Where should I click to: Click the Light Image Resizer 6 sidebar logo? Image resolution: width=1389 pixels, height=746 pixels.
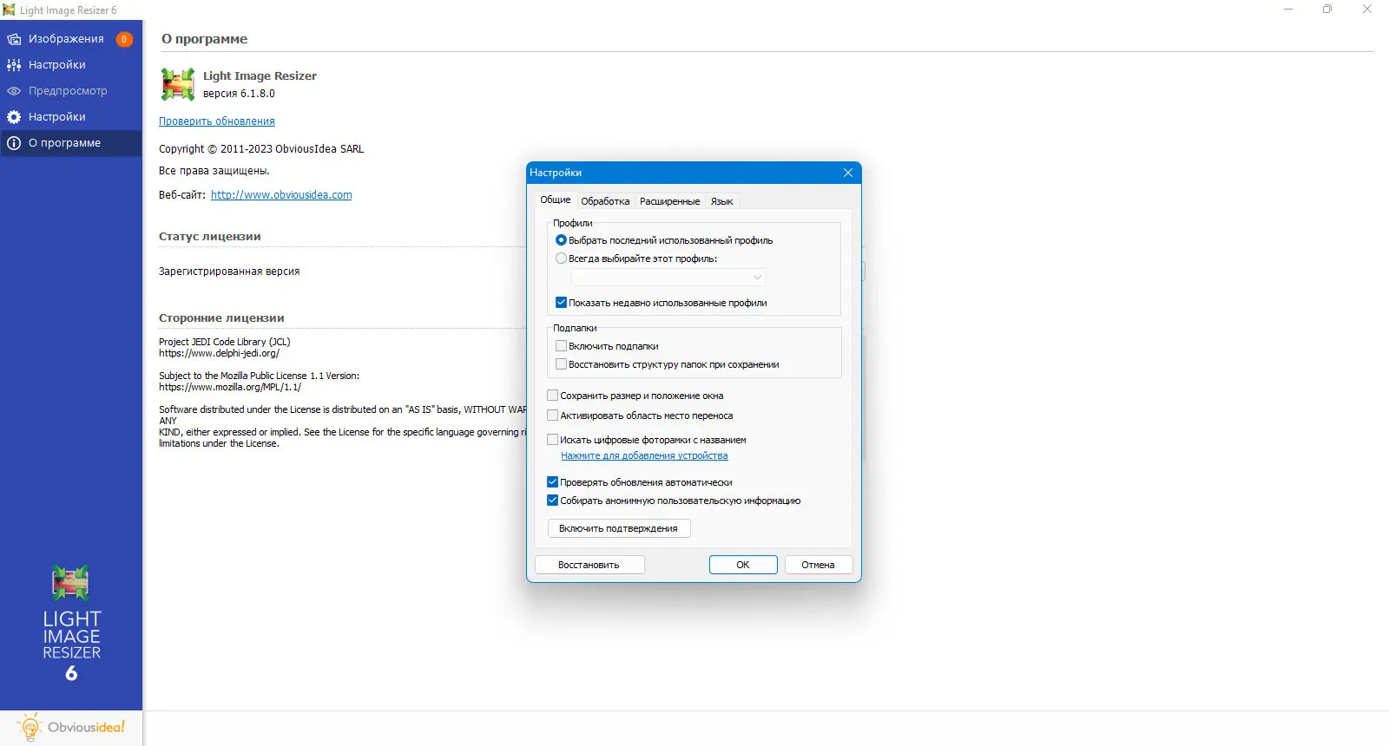71,623
